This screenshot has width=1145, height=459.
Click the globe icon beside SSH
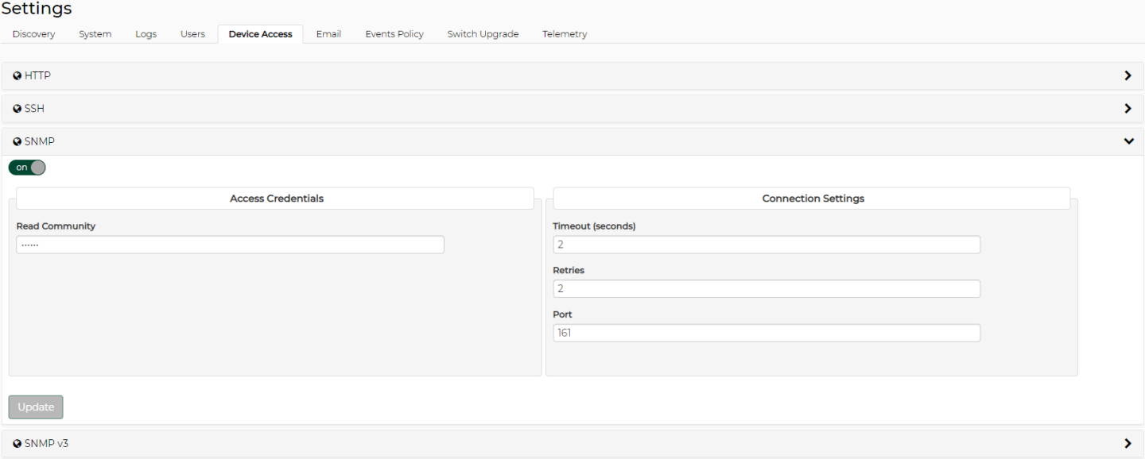pos(17,109)
